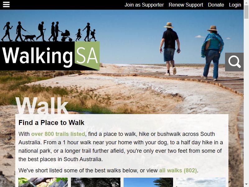Open the fourth walk thumbnail with cloudy sky

click(x=201, y=182)
